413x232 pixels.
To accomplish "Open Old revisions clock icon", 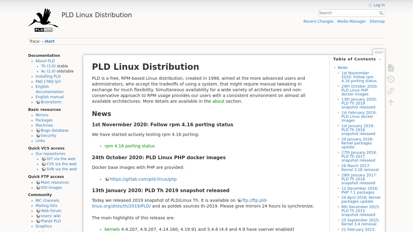I will click(x=391, y=79).
